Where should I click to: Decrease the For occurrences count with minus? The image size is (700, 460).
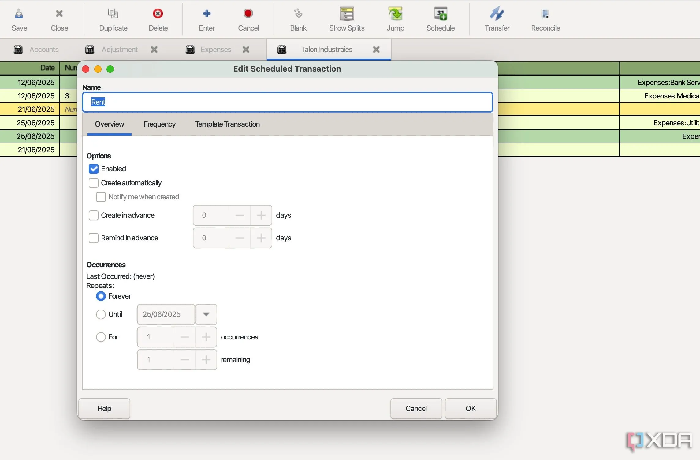point(185,337)
